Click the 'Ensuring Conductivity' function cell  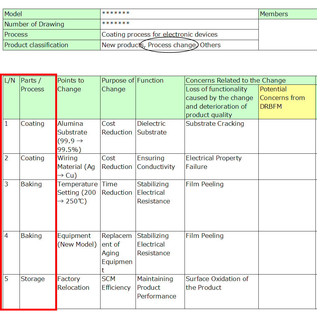click(160, 167)
